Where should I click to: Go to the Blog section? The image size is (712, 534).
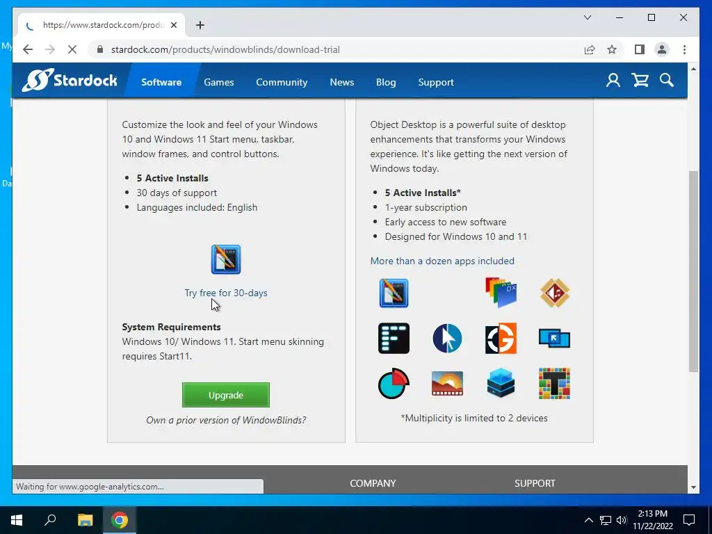(386, 82)
